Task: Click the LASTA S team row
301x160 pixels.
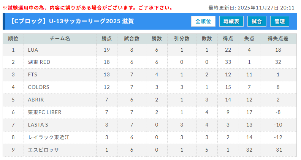Action: pyautogui.click(x=38, y=125)
